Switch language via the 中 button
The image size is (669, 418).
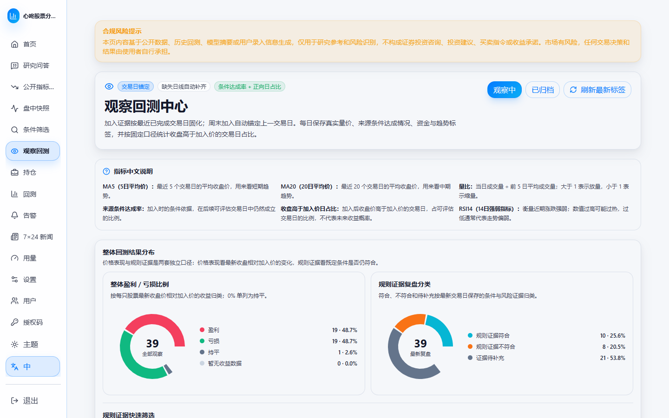click(x=33, y=366)
